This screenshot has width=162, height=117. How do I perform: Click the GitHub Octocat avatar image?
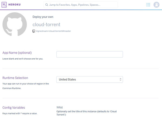point(15,24)
